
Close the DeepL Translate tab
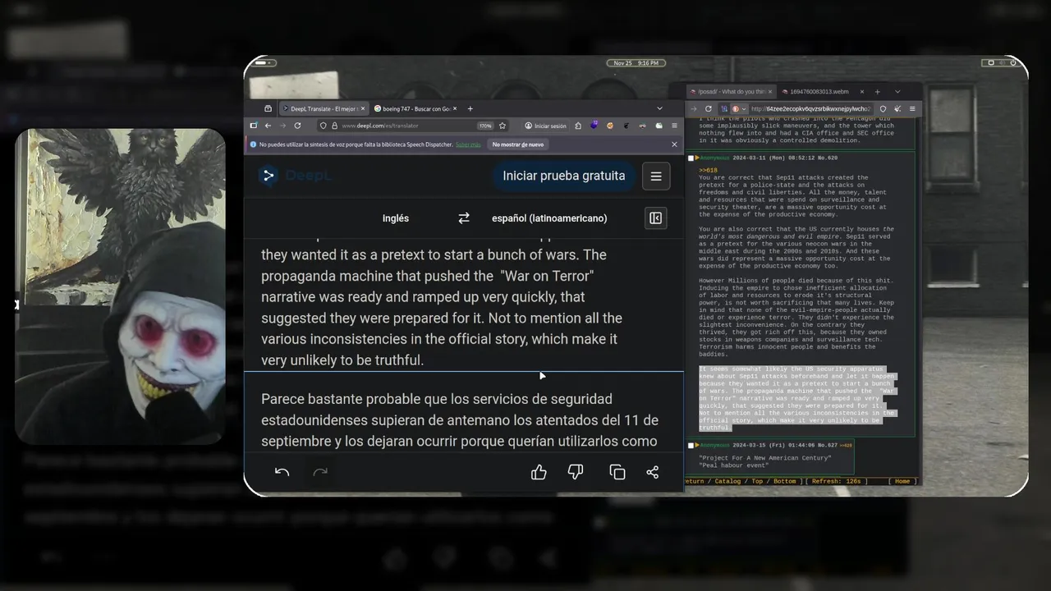tap(362, 108)
